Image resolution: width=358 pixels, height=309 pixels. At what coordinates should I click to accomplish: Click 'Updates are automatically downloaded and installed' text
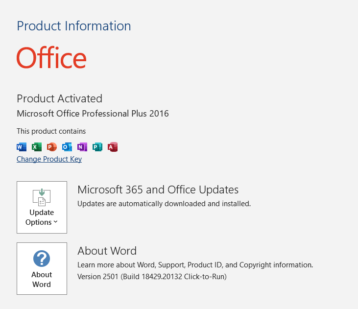click(164, 204)
